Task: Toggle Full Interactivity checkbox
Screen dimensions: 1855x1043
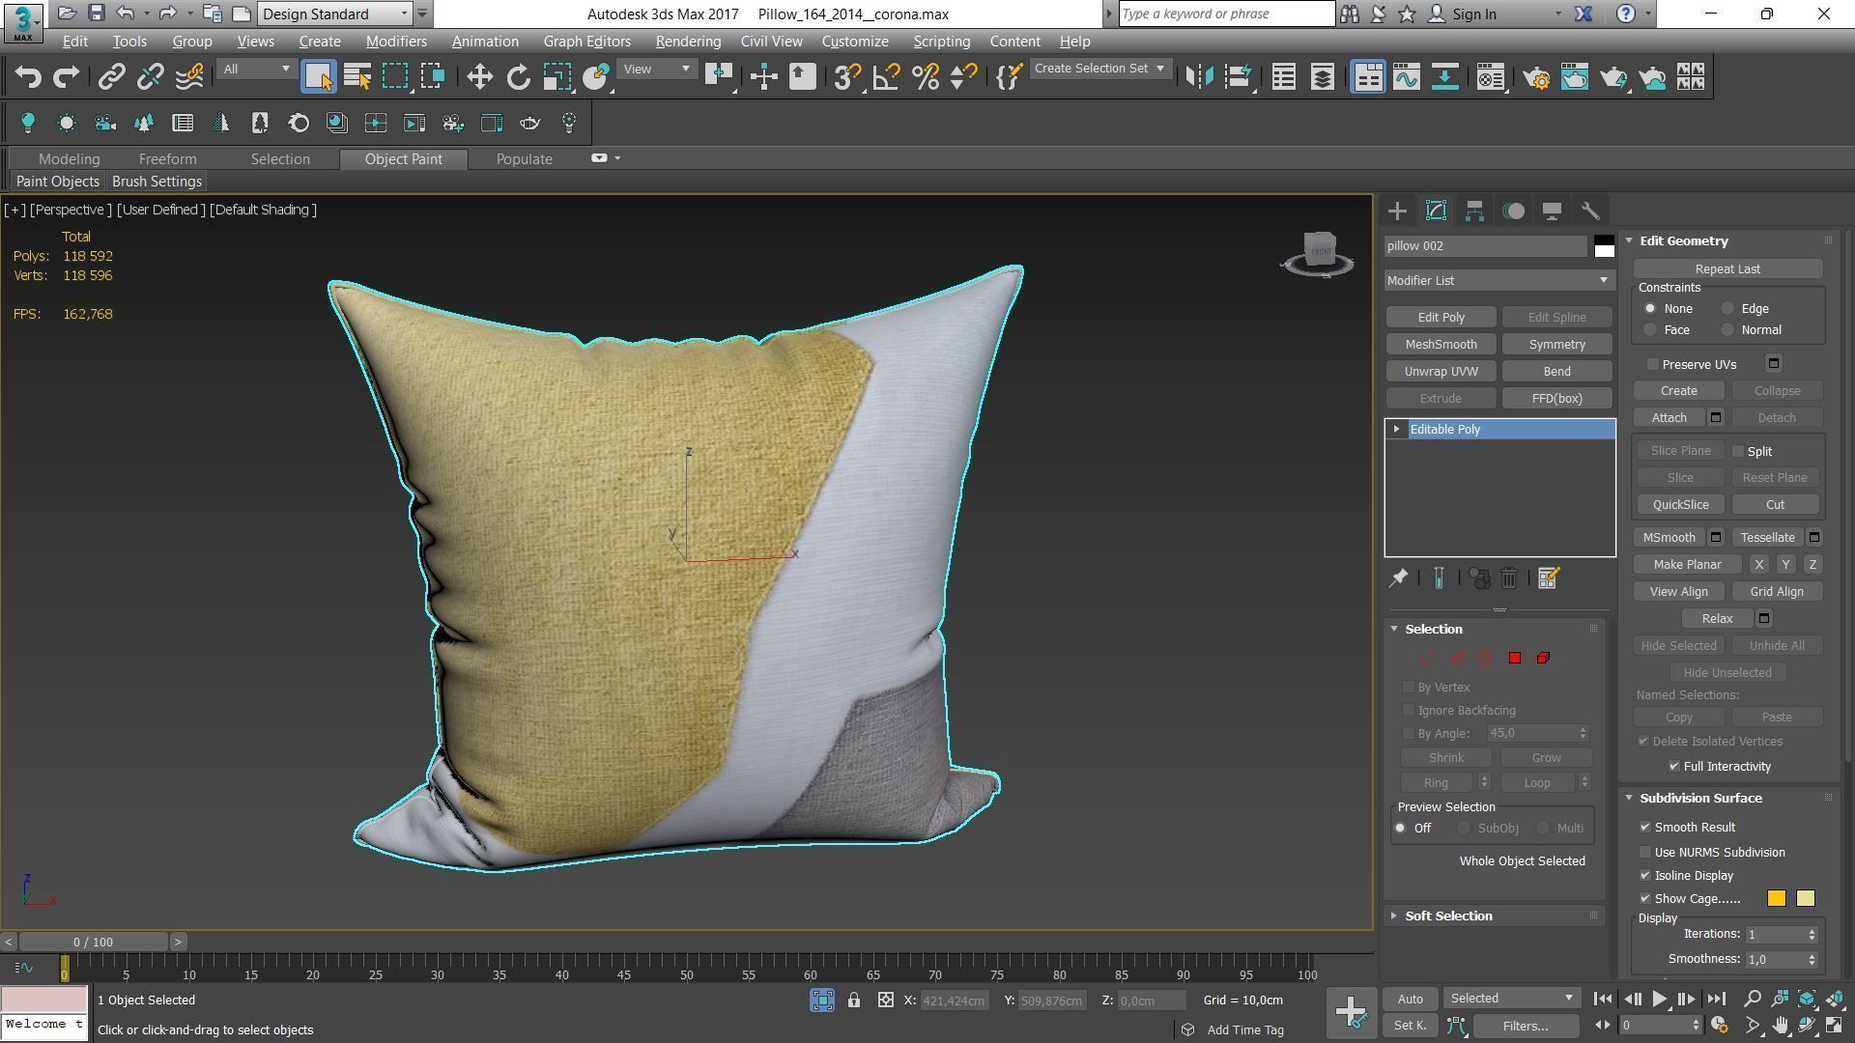Action: tap(1674, 766)
